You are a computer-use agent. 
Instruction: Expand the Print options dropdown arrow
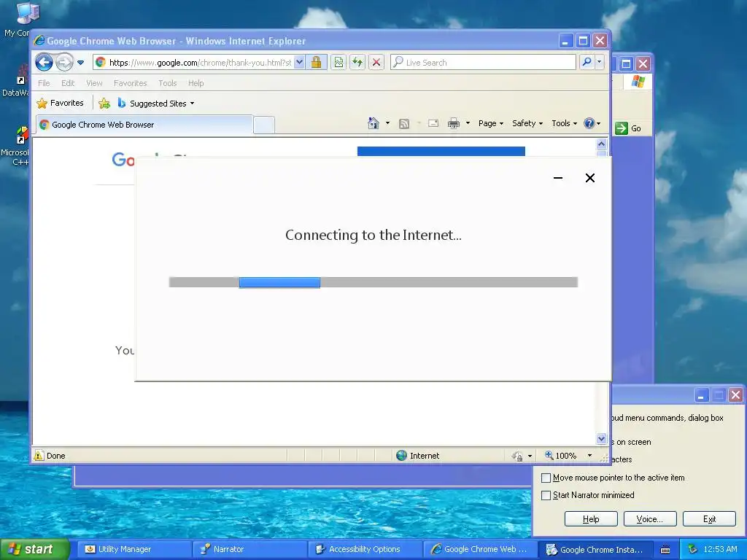pyautogui.click(x=468, y=123)
